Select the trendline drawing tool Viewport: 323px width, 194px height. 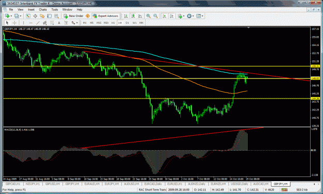point(38,23)
